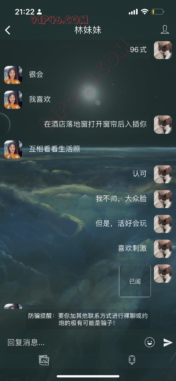Select the 我喜欢 message bubble
The width and height of the screenshot is (176, 381).
[40, 99]
